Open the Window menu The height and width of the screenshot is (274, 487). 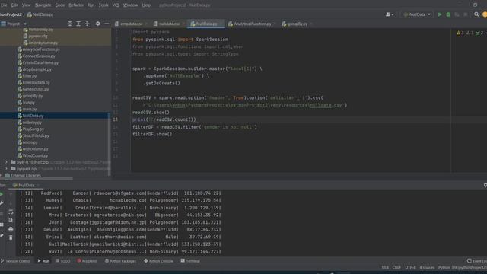[130, 5]
